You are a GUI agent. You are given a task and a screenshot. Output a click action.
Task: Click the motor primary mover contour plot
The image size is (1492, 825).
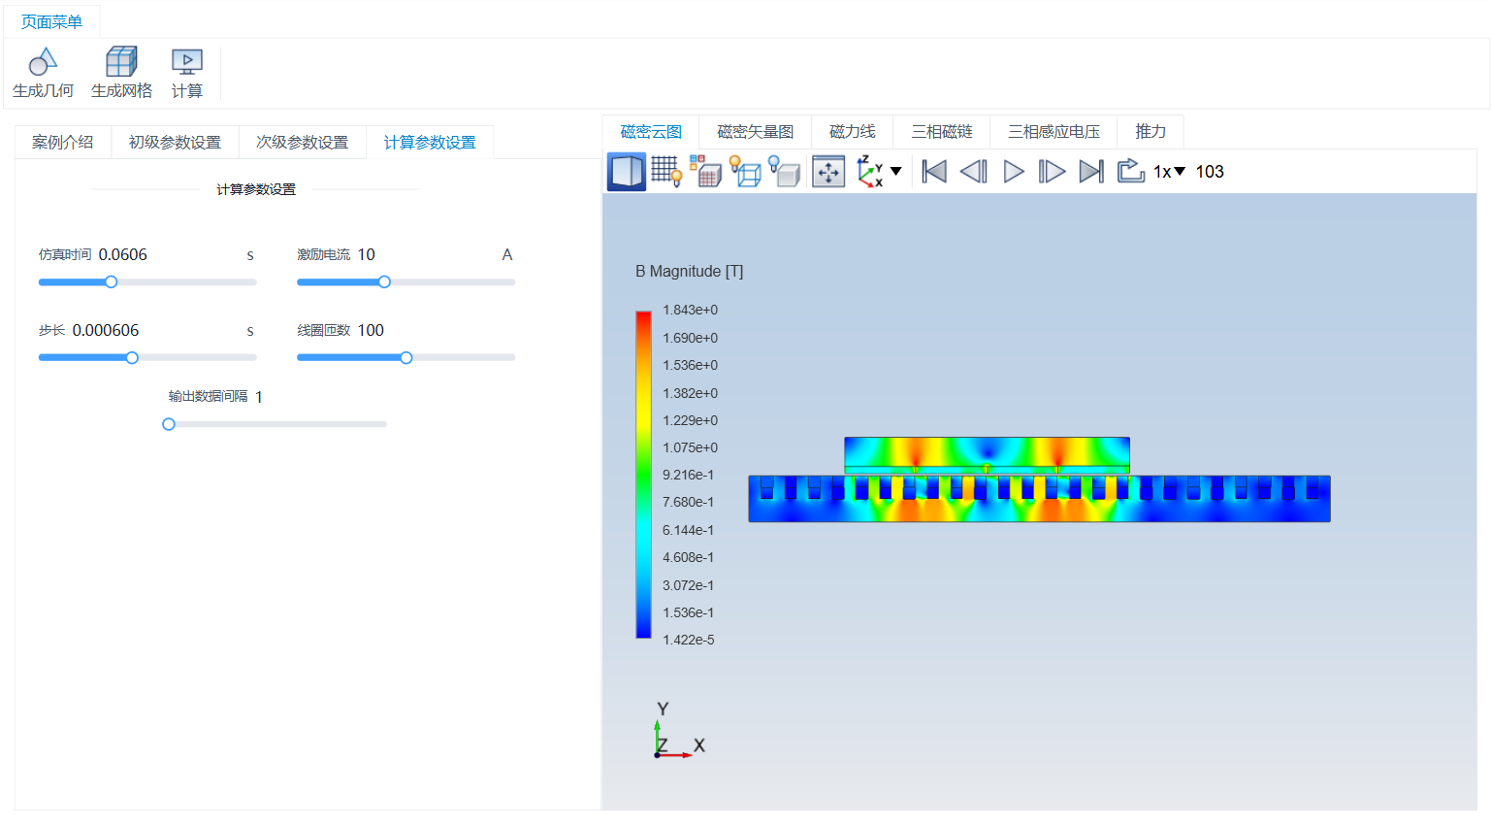[987, 455]
